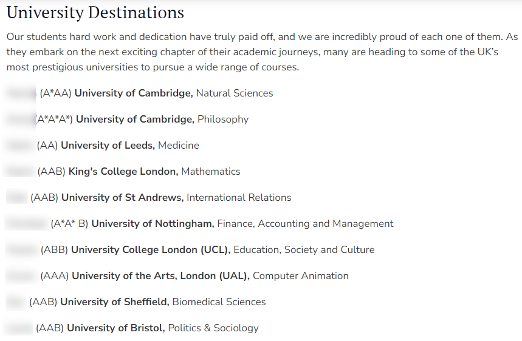The height and width of the screenshot is (341, 522).
Task: Click International Relations course text
Action: [239, 198]
